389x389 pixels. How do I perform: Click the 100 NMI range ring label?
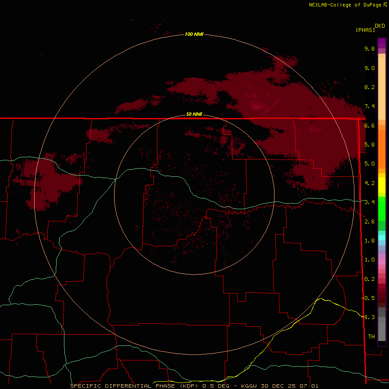click(x=194, y=34)
